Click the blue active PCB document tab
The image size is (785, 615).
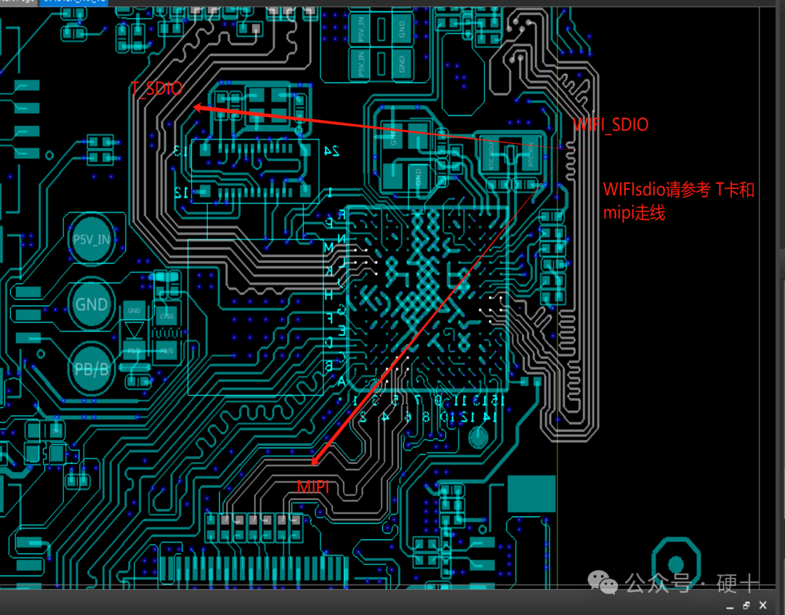tap(74, 2)
